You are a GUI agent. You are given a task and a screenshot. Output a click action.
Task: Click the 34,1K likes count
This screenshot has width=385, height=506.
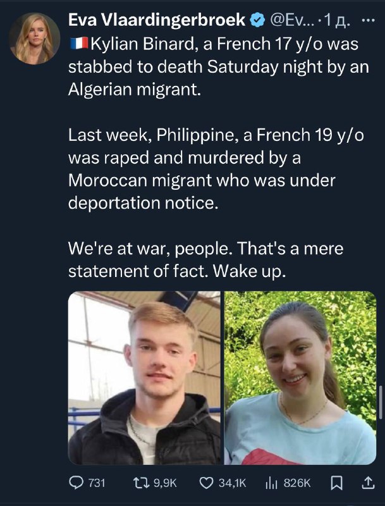coord(232,483)
